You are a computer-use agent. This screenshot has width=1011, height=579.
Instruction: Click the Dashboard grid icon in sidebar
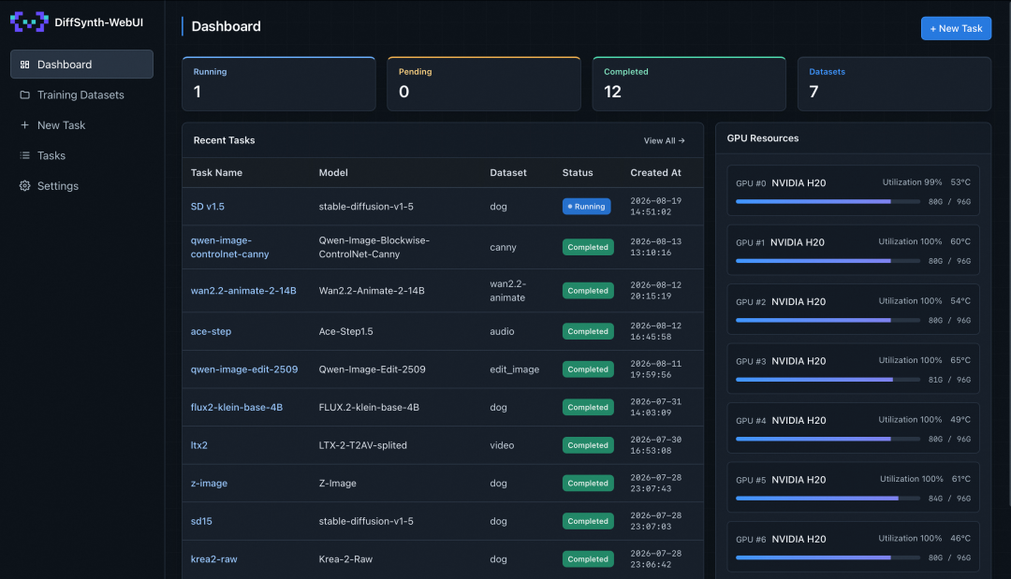click(24, 65)
